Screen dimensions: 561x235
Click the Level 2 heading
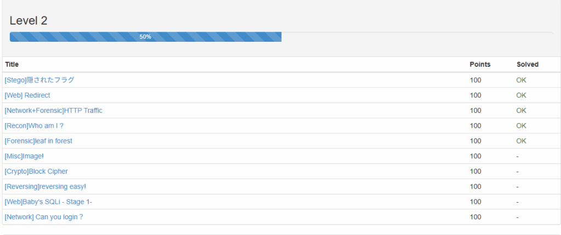tap(28, 21)
